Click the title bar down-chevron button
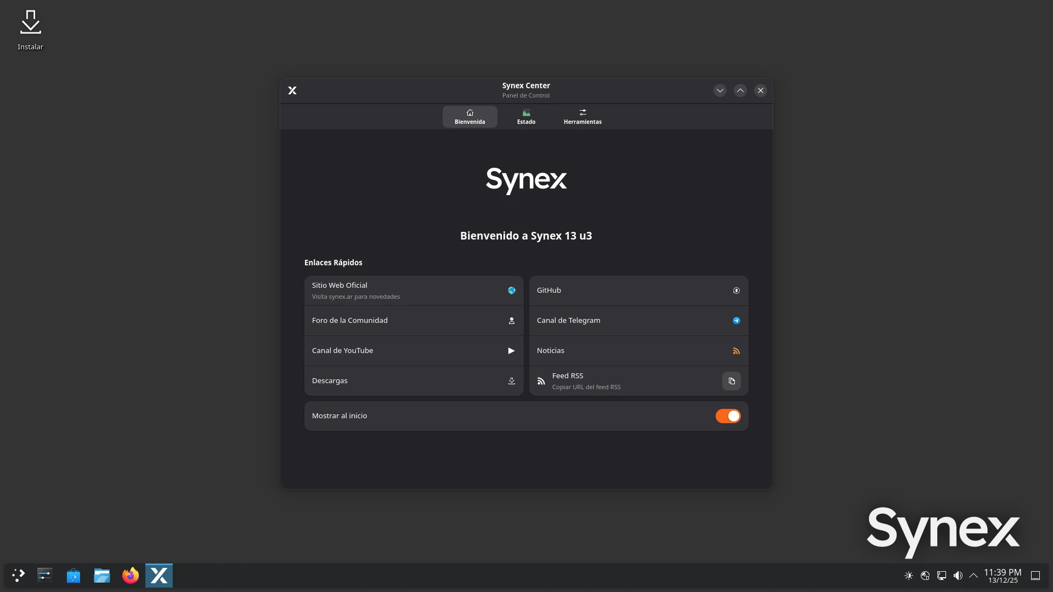The height and width of the screenshot is (592, 1053). pos(720,90)
